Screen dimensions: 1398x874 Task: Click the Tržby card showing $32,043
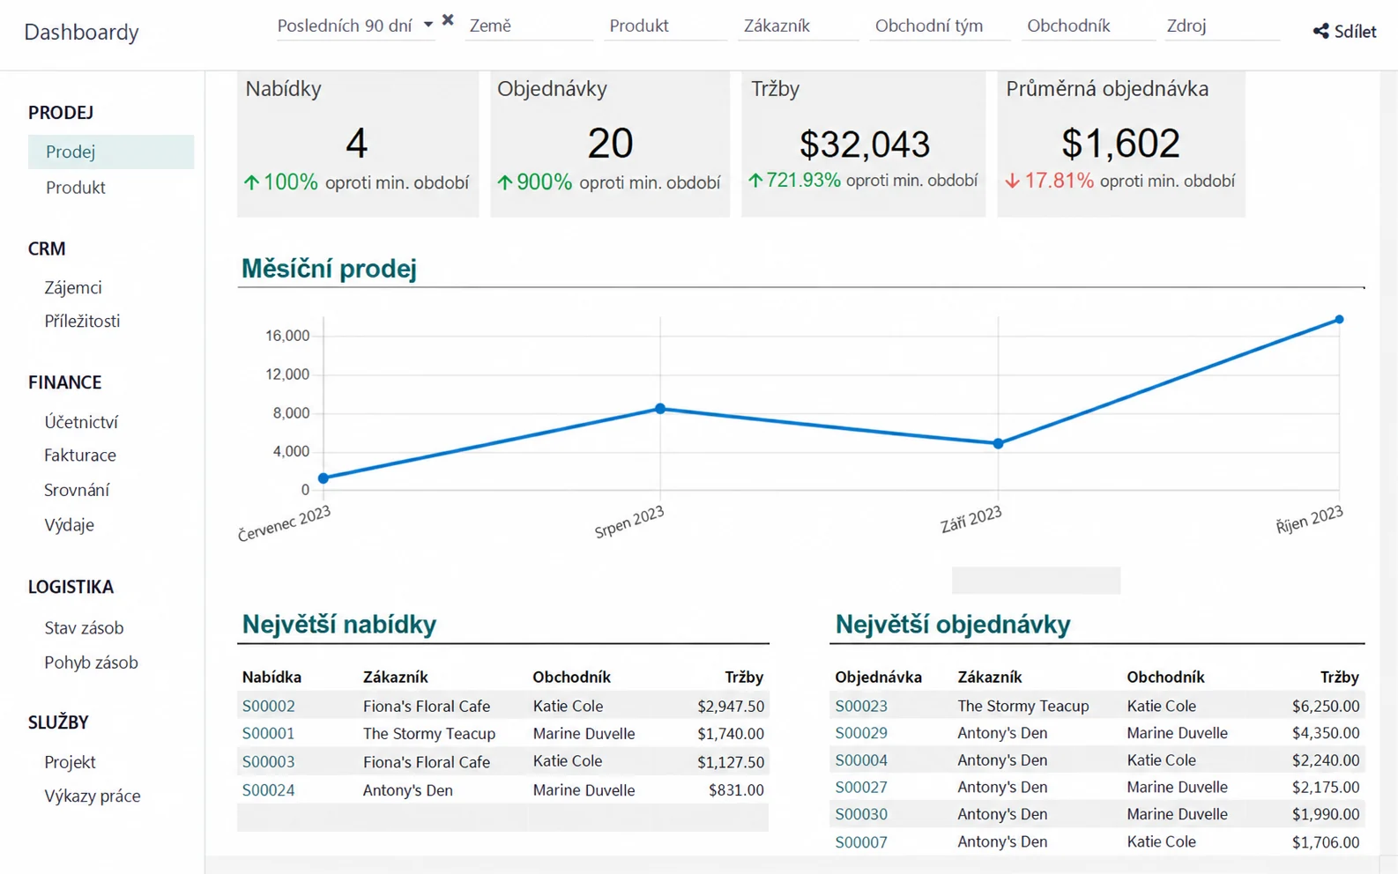pyautogui.click(x=863, y=144)
